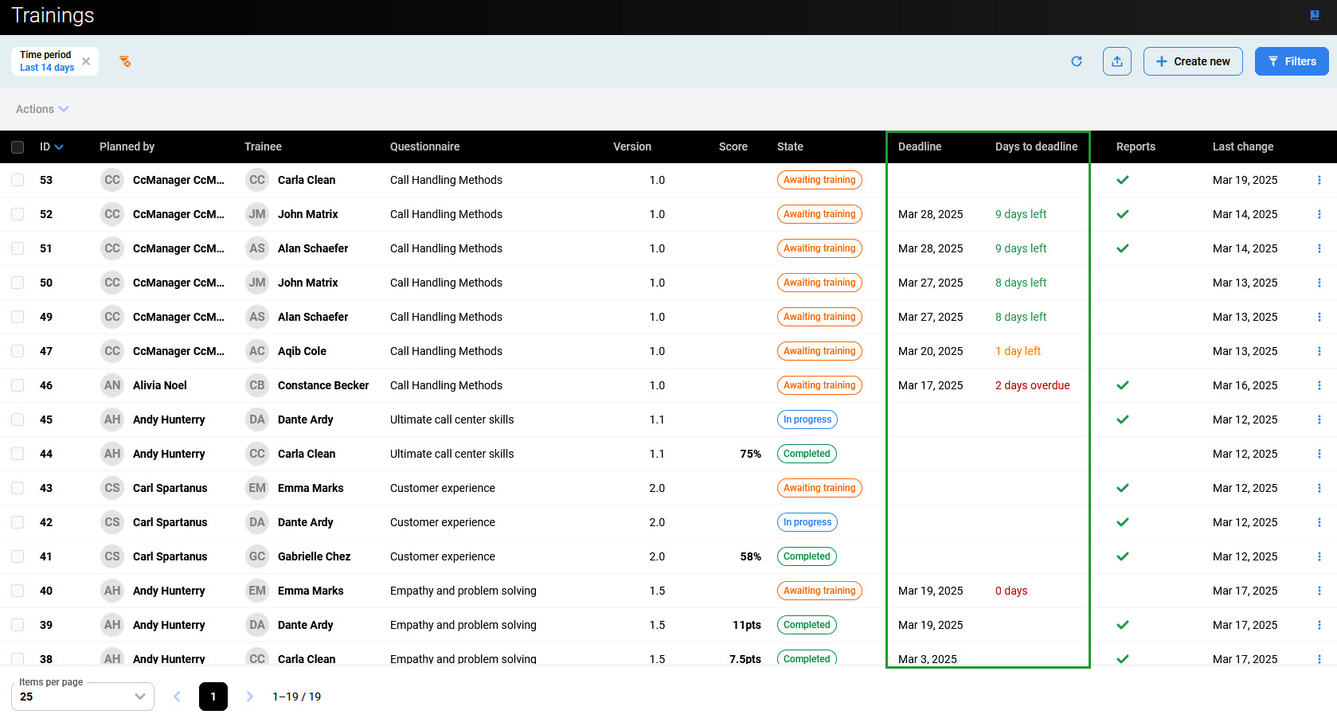Open the Items per page dropdown
Viewport: 1337px width, 722px height.
click(x=83, y=697)
